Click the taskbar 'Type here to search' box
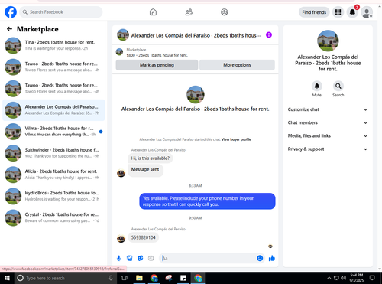The image size is (382, 284). [x=66, y=278]
